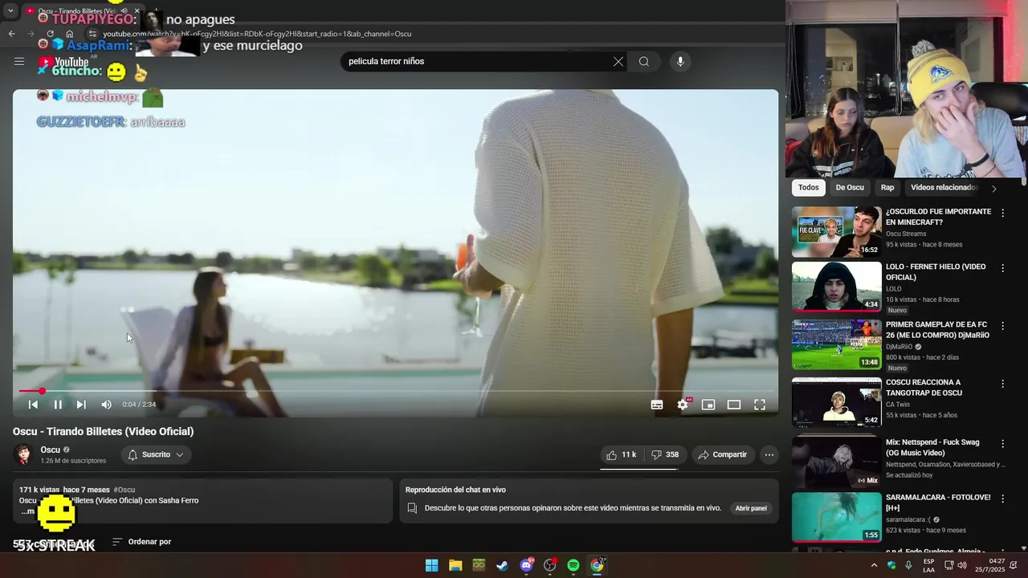Go back in the browser
This screenshot has width=1028, height=578.
11,34
